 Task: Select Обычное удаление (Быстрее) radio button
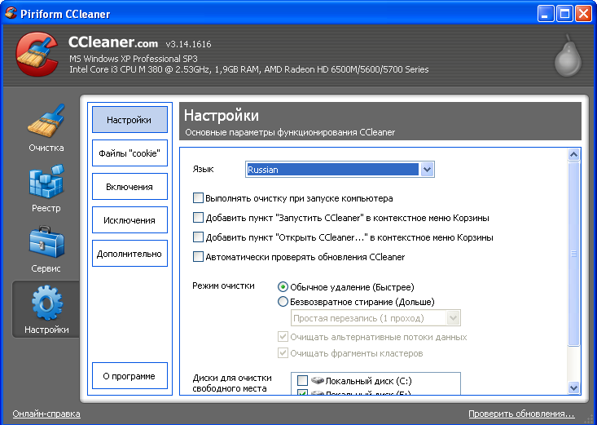point(283,286)
